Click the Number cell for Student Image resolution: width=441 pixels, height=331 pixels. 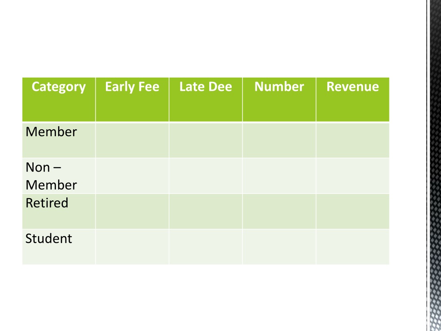click(279, 247)
